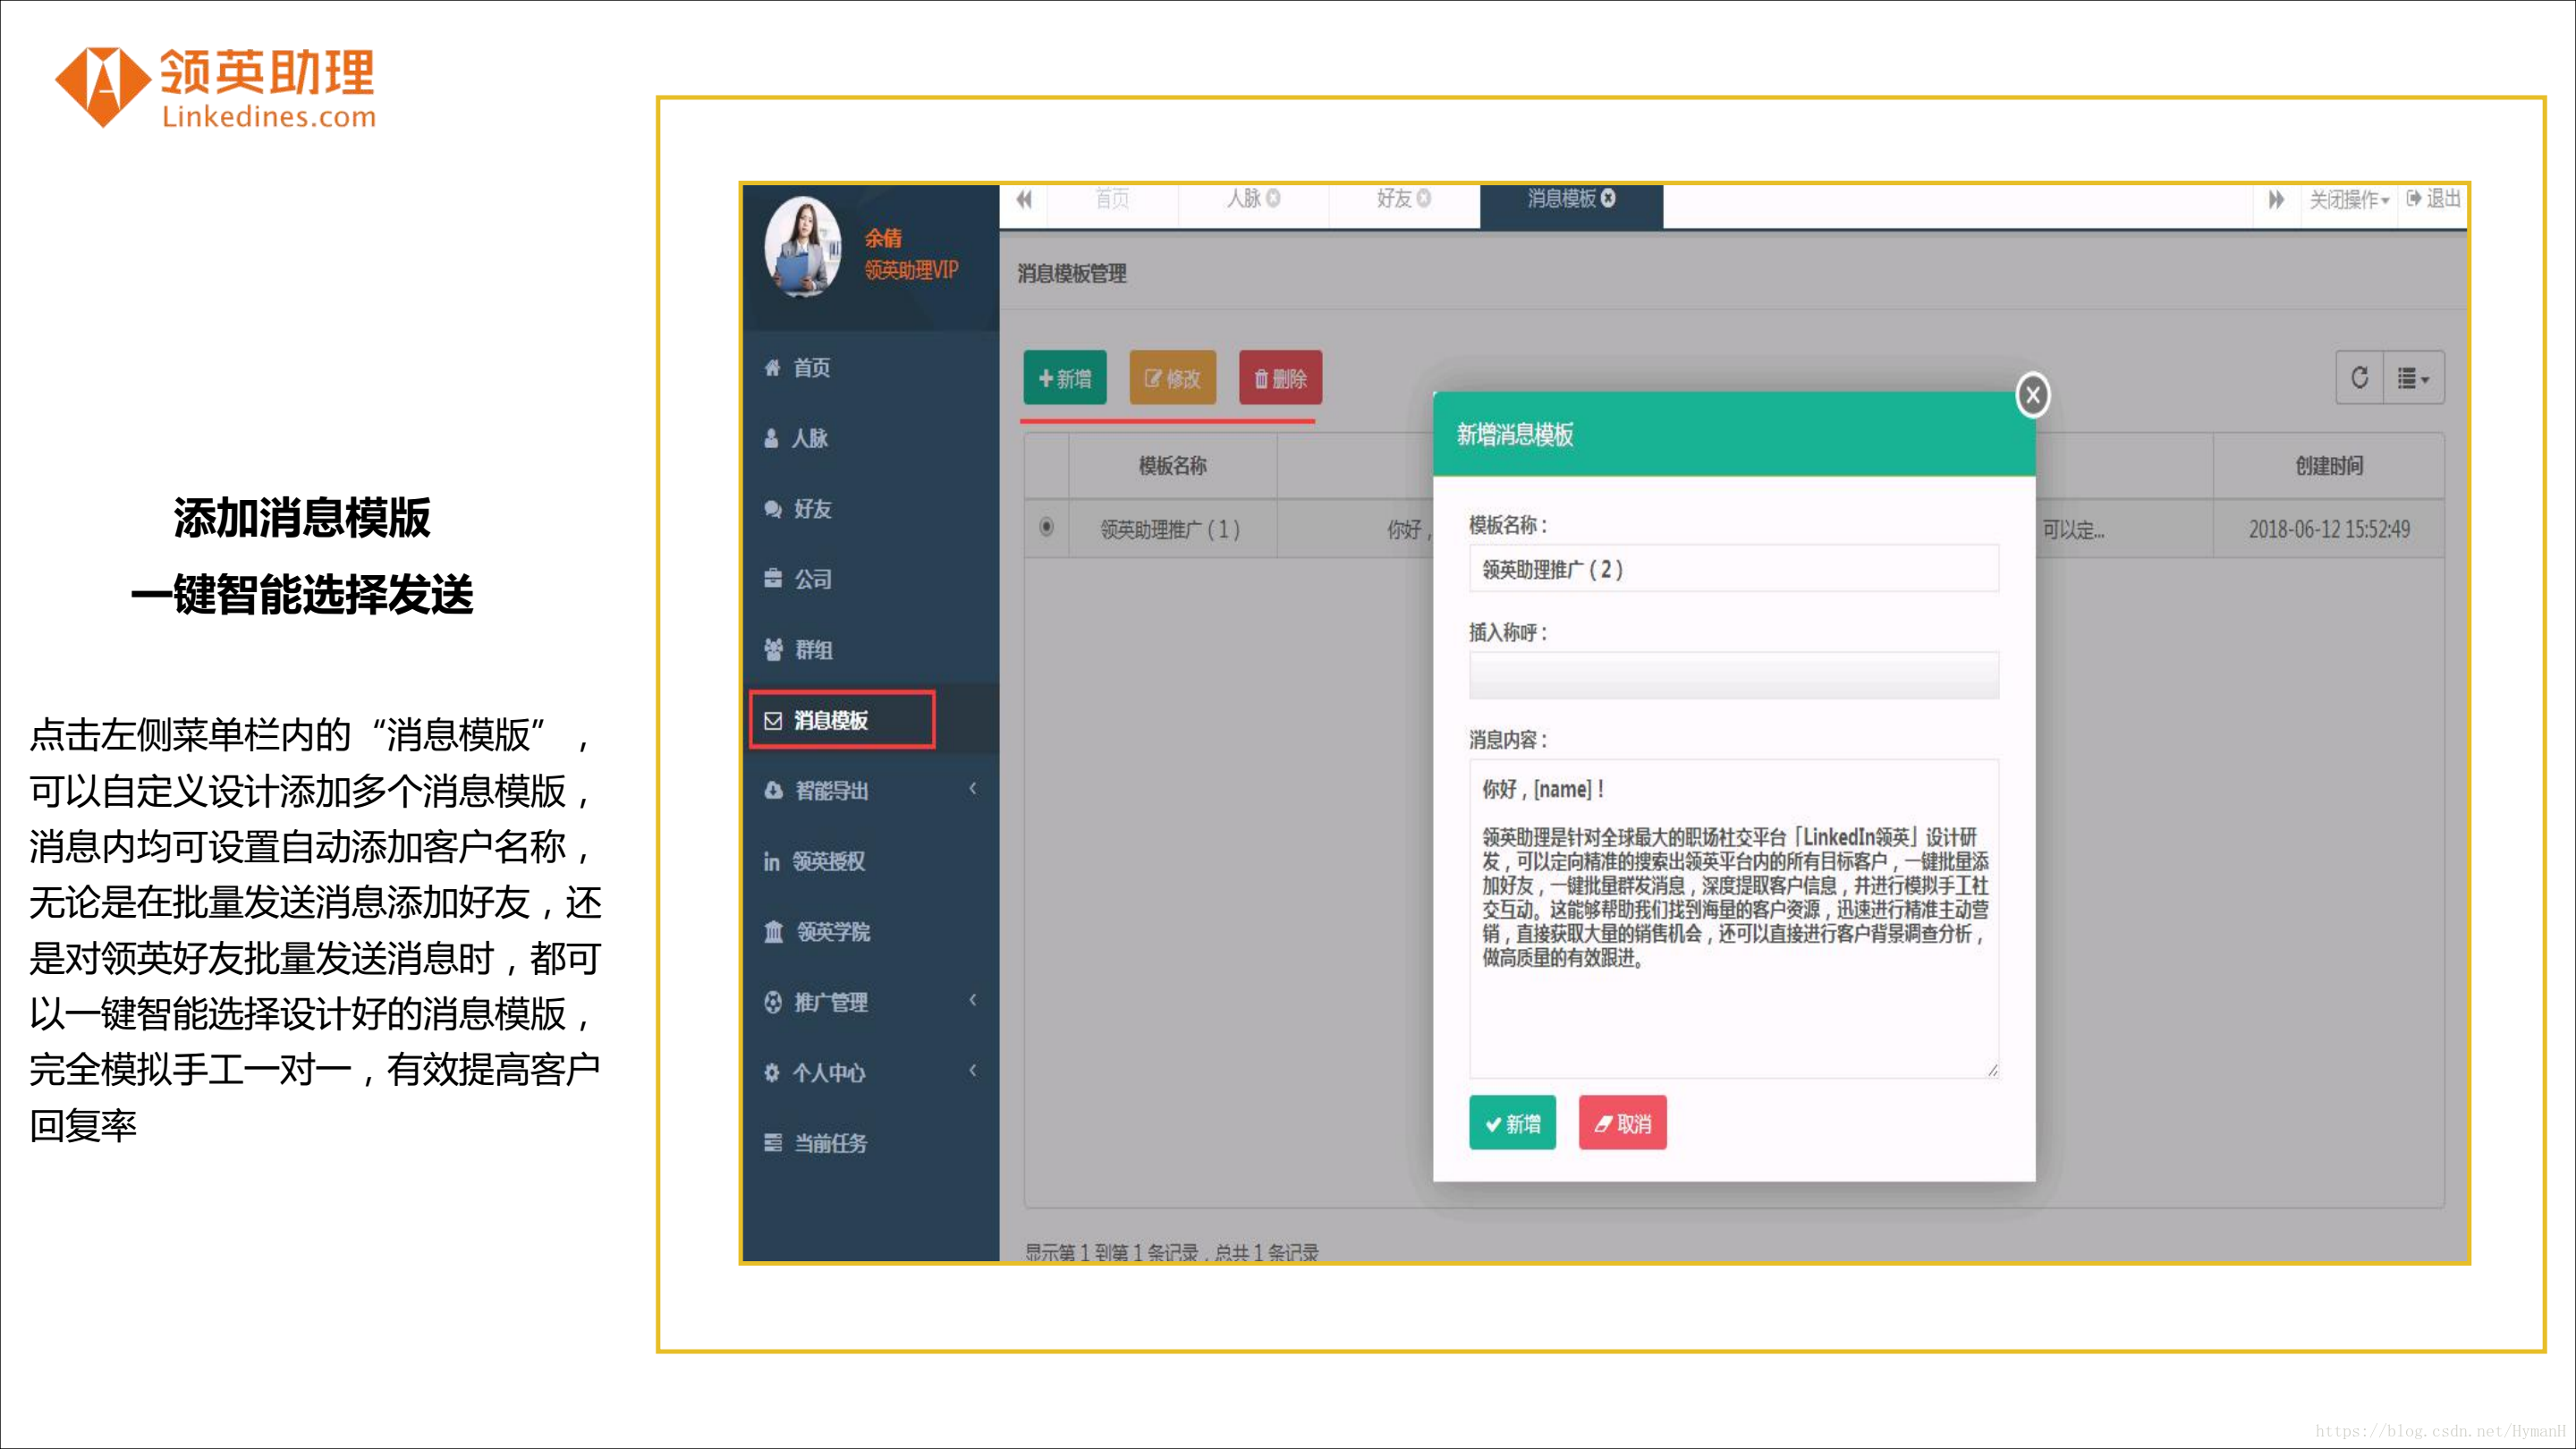Click the orange 修改 button

coord(1173,378)
